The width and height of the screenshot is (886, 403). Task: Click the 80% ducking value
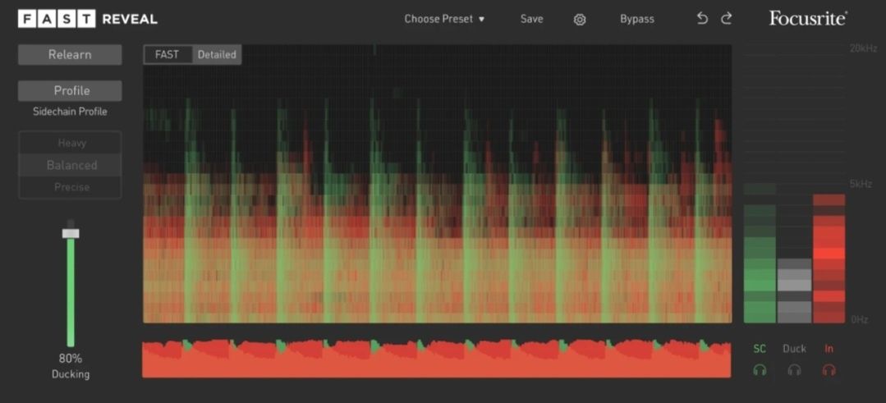tap(71, 359)
